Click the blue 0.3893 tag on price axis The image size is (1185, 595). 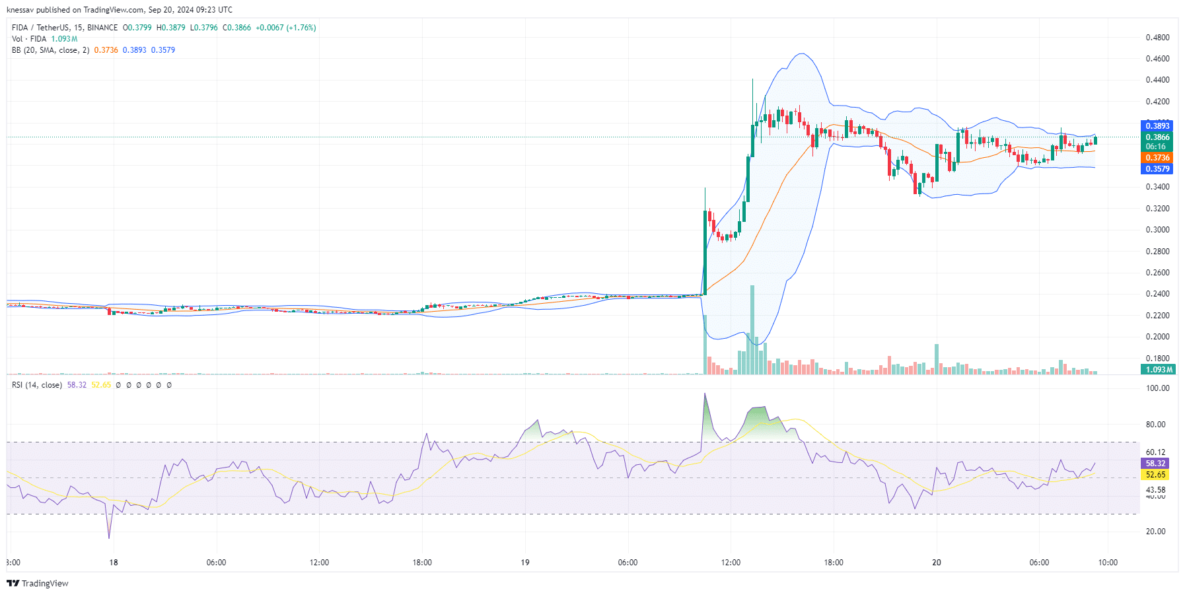pos(1157,126)
